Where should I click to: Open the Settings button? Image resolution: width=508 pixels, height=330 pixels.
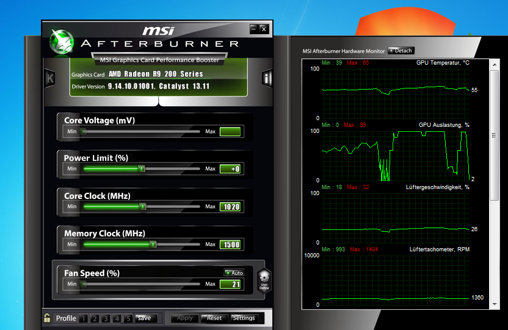(244, 318)
